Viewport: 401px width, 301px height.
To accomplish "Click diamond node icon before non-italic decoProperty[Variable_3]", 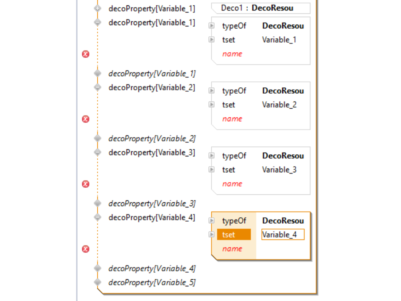I will 98,153.
